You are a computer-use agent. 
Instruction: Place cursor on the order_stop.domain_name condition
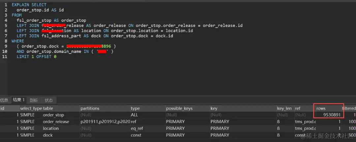[65, 51]
